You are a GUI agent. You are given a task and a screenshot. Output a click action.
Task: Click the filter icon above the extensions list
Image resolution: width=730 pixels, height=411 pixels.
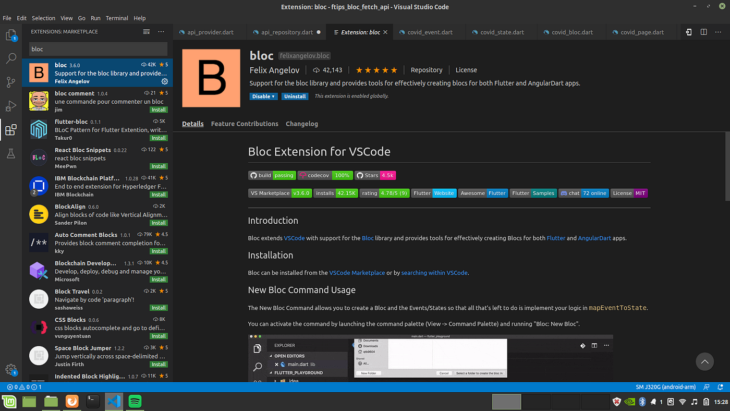pos(145,31)
